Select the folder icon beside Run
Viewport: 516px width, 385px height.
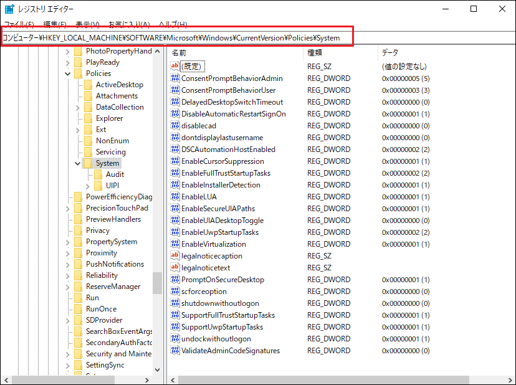79,297
